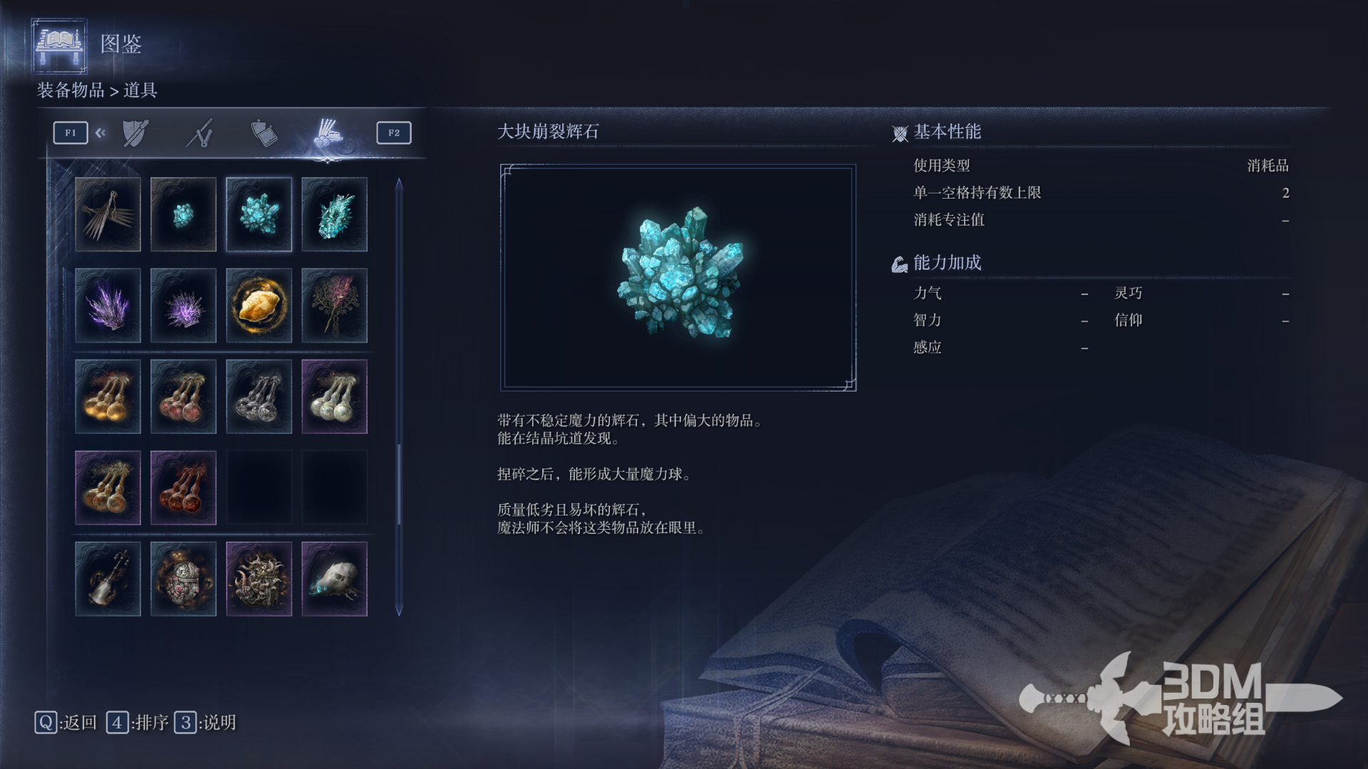
Task: Open the shield and weapon category tab
Action: pyautogui.click(x=135, y=133)
